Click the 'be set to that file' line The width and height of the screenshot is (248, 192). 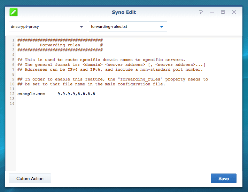point(91,84)
